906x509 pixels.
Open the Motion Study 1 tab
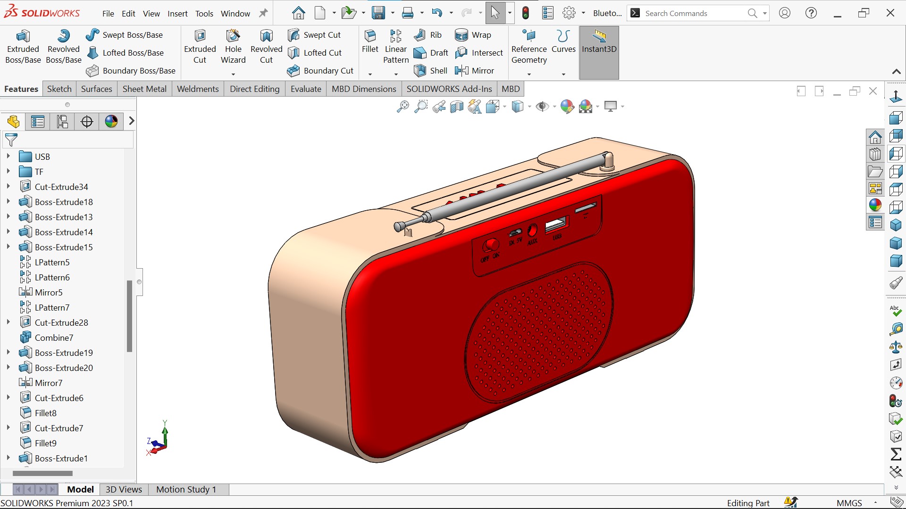tap(186, 489)
